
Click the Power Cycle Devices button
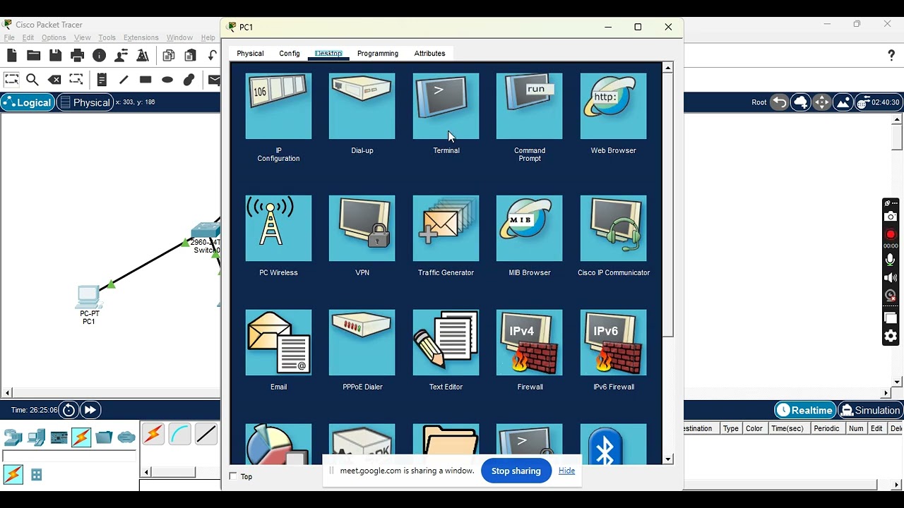point(69,410)
